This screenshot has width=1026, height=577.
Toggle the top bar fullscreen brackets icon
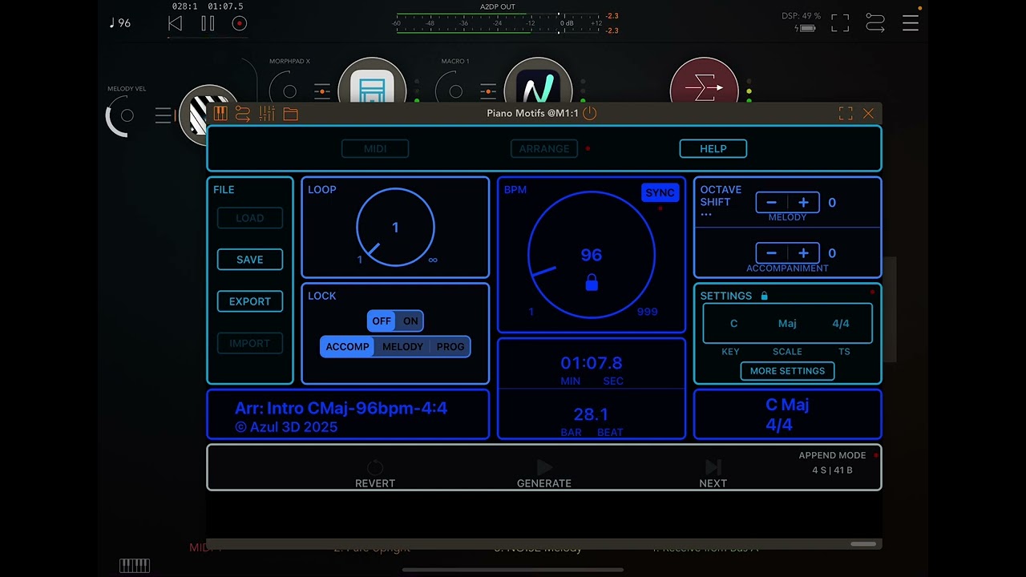point(840,23)
